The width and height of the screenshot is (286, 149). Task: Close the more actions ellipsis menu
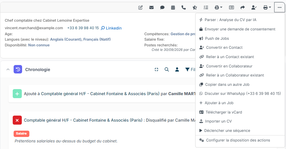[279, 8]
